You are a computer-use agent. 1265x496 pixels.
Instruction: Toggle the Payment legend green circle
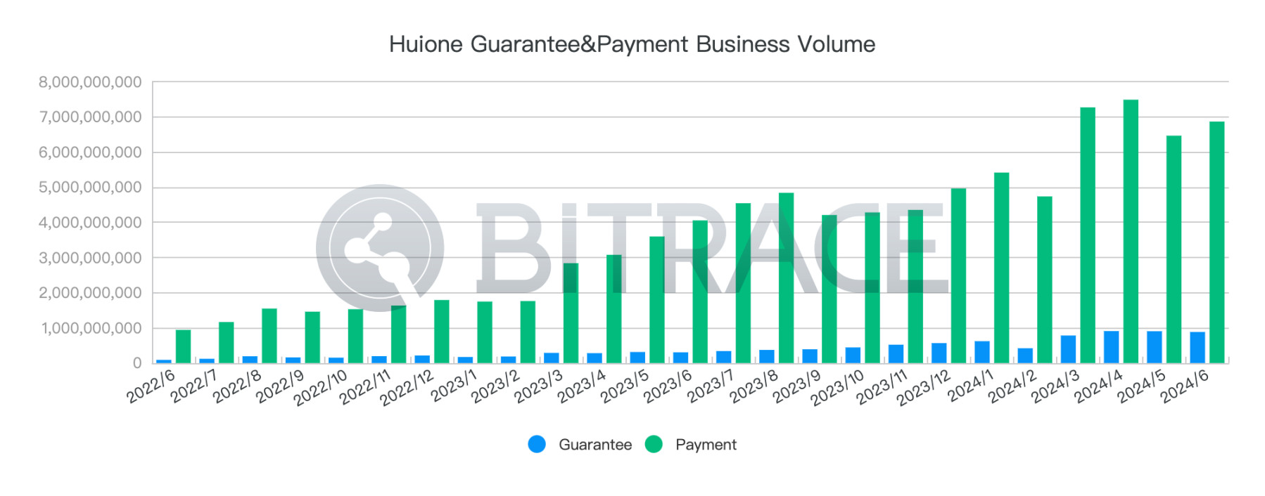(654, 444)
